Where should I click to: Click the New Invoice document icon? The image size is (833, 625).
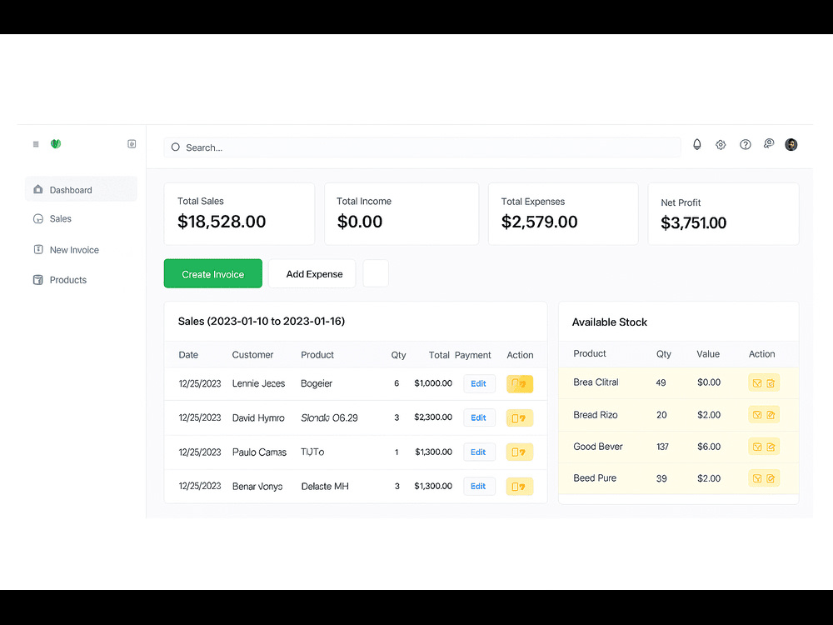point(37,249)
